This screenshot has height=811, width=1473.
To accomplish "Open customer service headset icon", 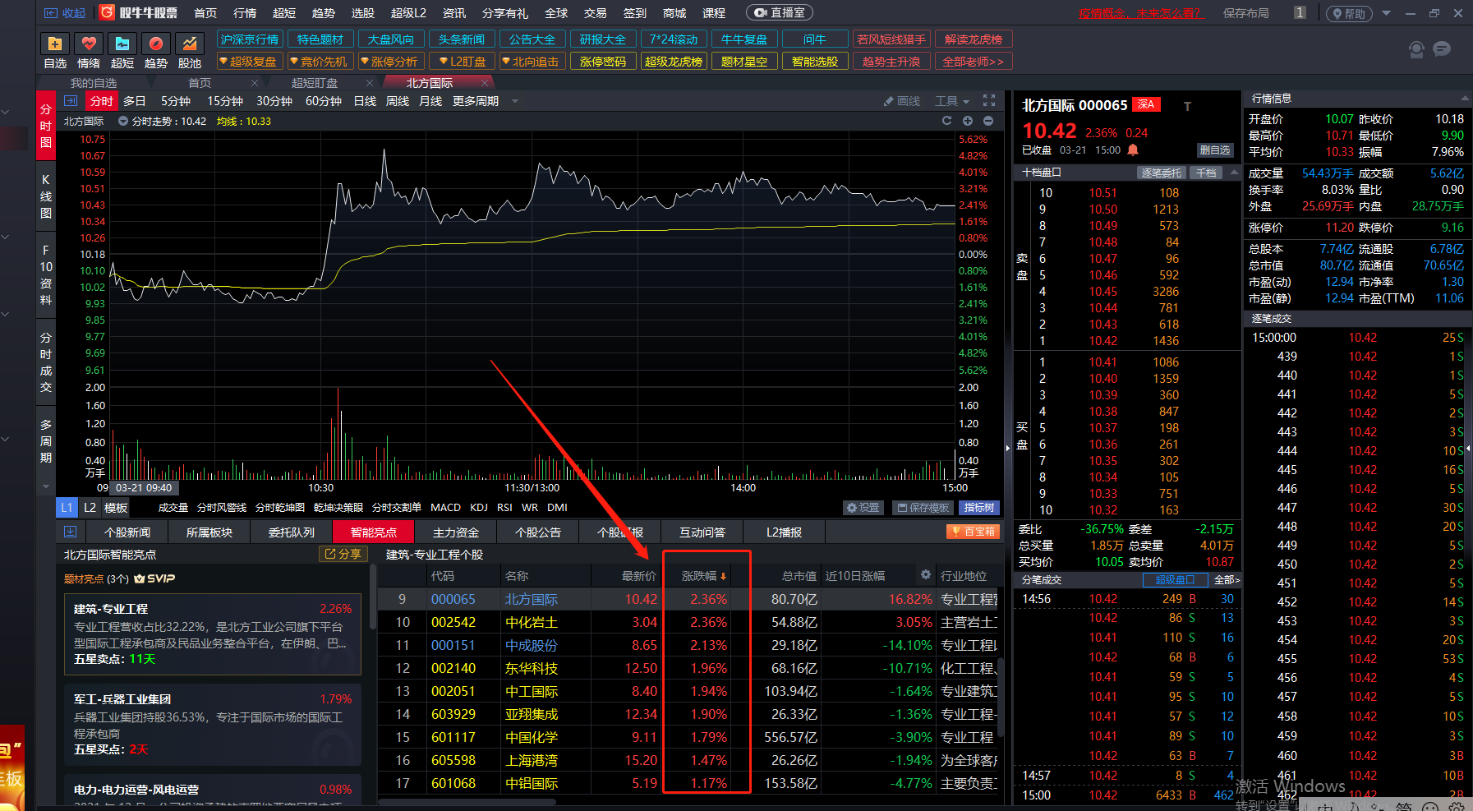I will [x=1416, y=49].
